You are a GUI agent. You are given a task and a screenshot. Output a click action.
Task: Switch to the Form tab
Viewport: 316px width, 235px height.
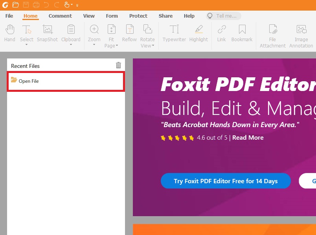click(112, 16)
